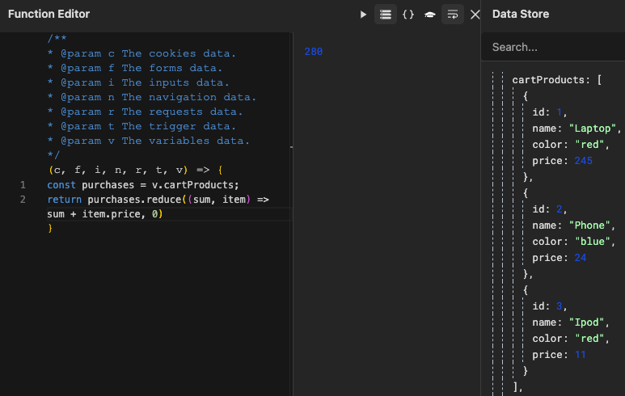This screenshot has width=625, height=396.
Task: Click the @param t trigger data comment
Action: click(x=141, y=126)
